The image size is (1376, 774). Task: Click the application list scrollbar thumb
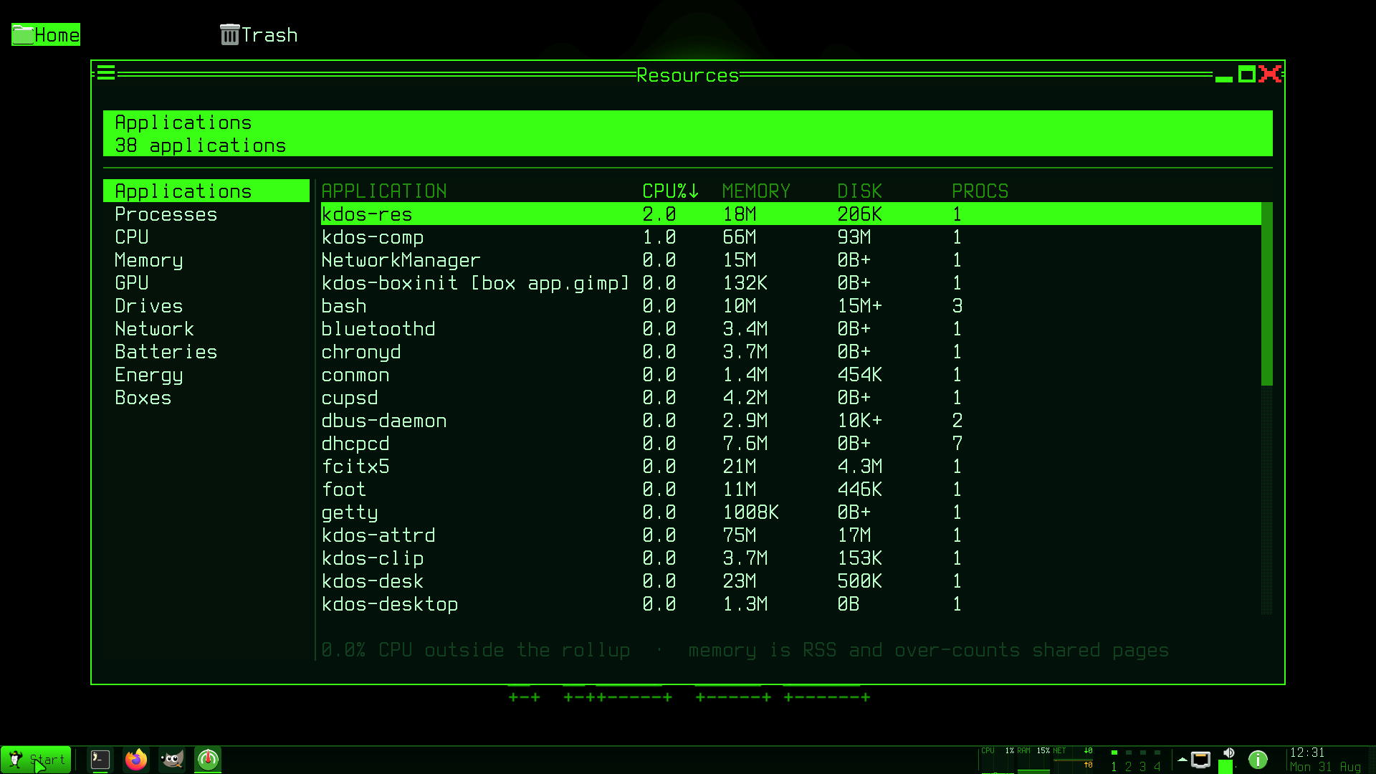click(1267, 294)
